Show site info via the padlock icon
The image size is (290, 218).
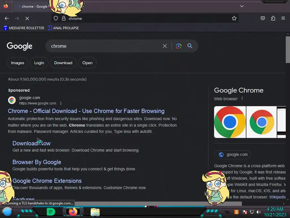64,18
